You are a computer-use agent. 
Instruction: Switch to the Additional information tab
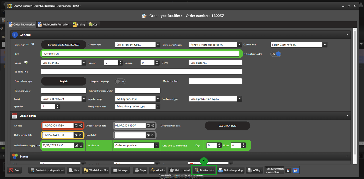pyautogui.click(x=53, y=24)
